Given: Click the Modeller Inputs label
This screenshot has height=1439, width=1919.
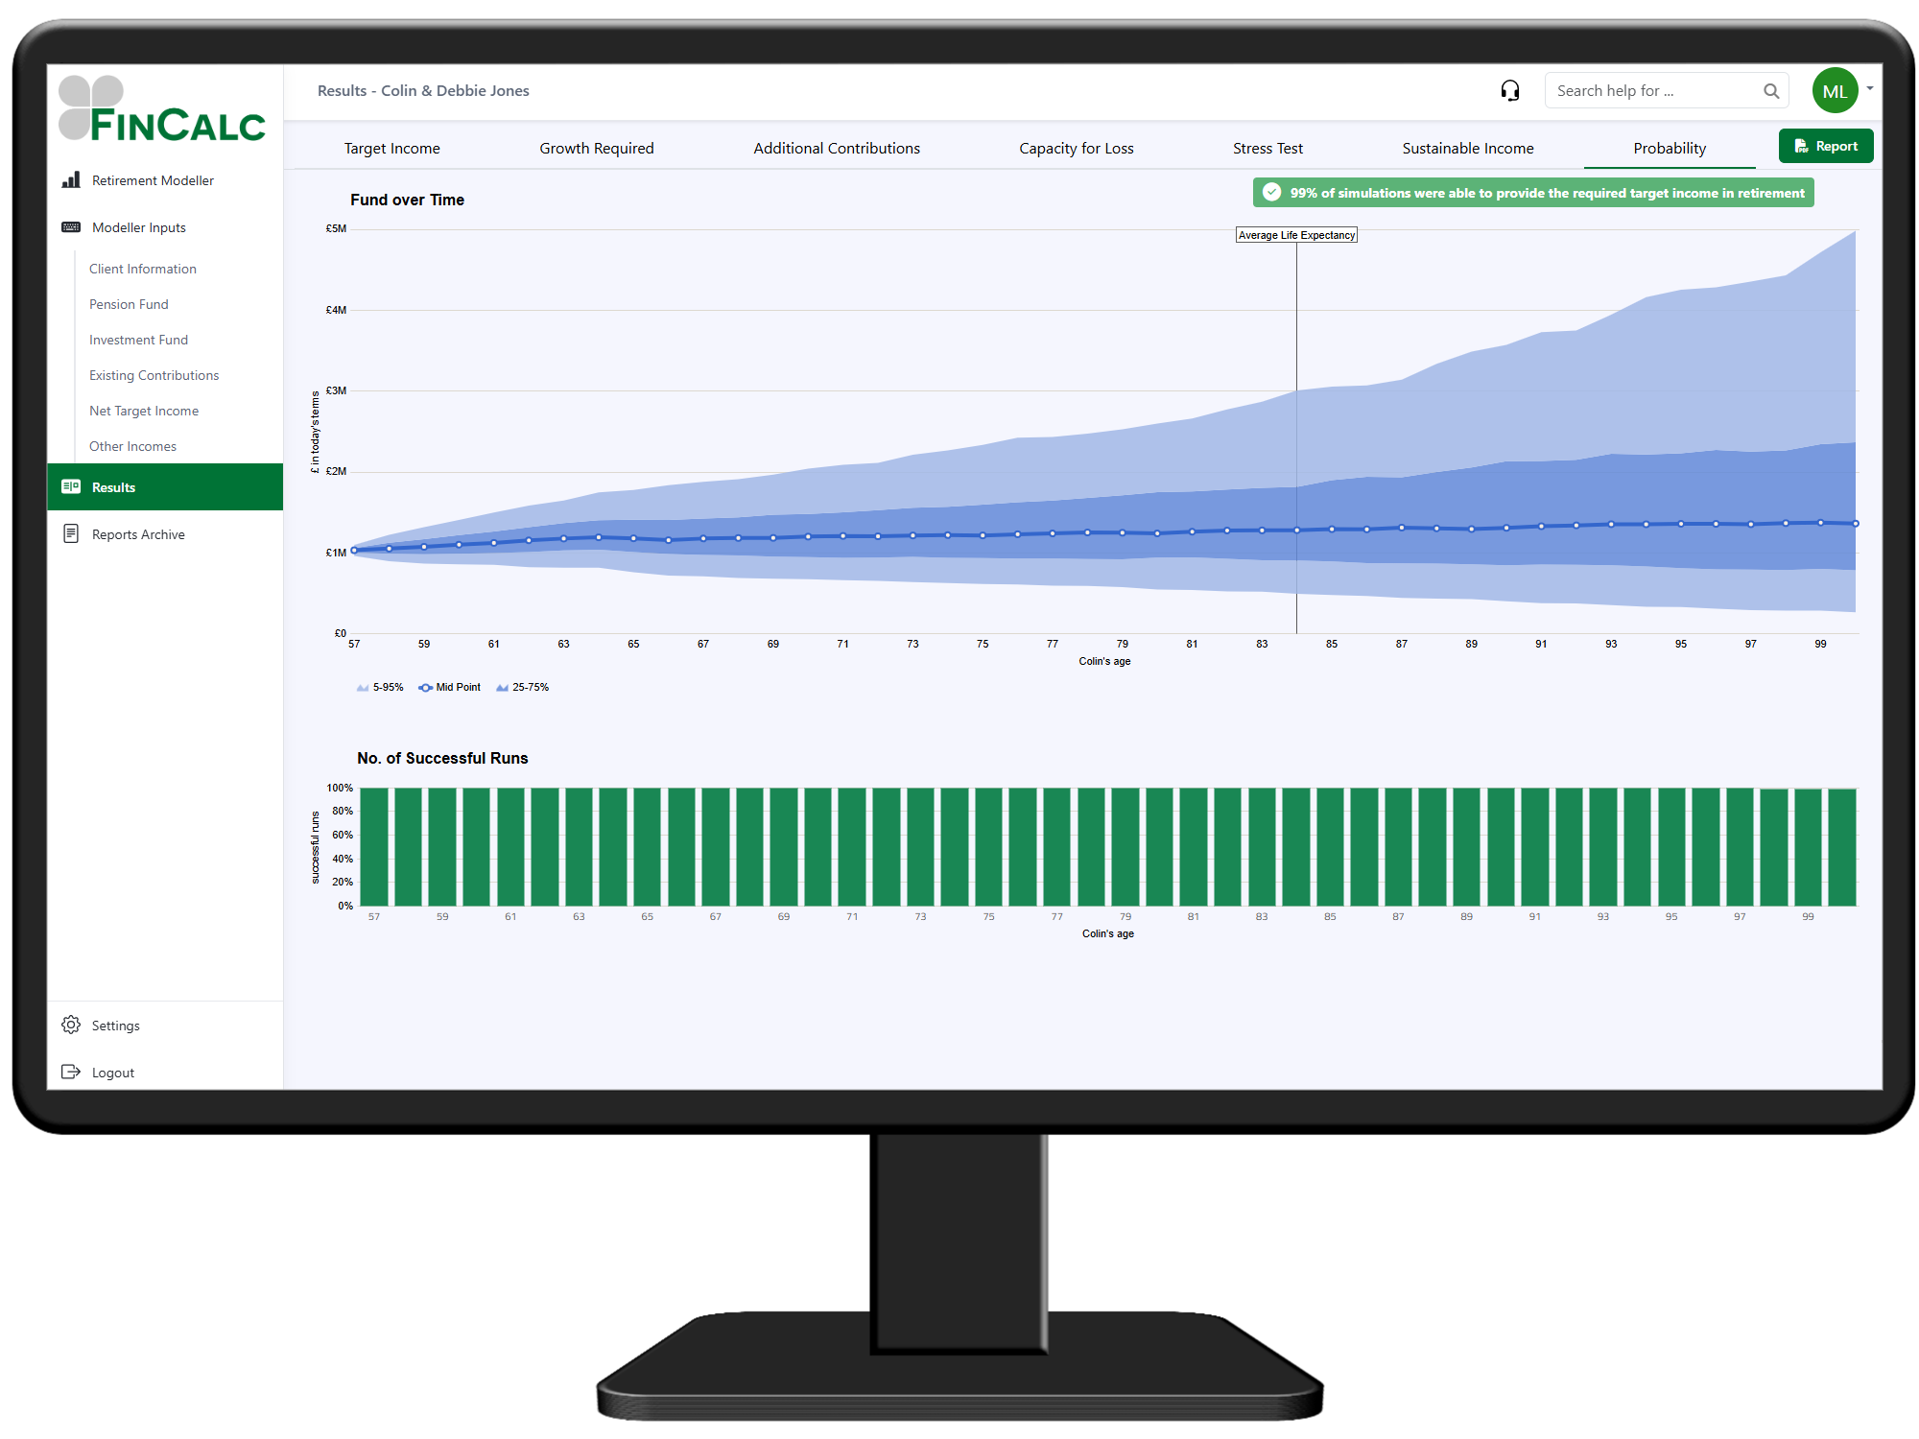Looking at the screenshot, I should tap(138, 227).
